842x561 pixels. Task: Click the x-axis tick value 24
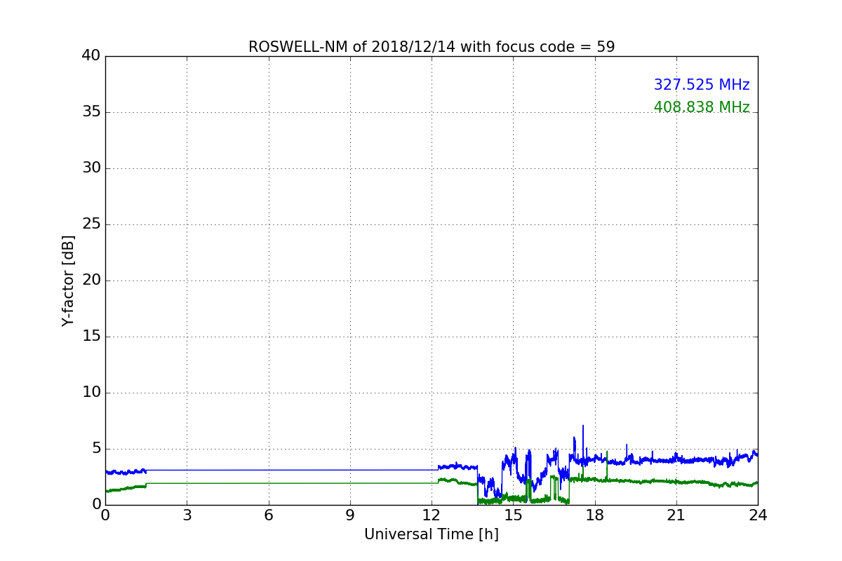coord(758,515)
